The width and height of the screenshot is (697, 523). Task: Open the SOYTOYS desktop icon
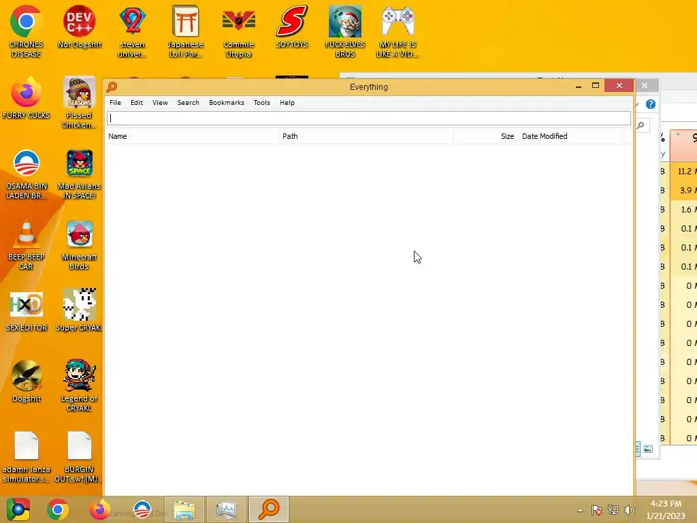(x=292, y=27)
